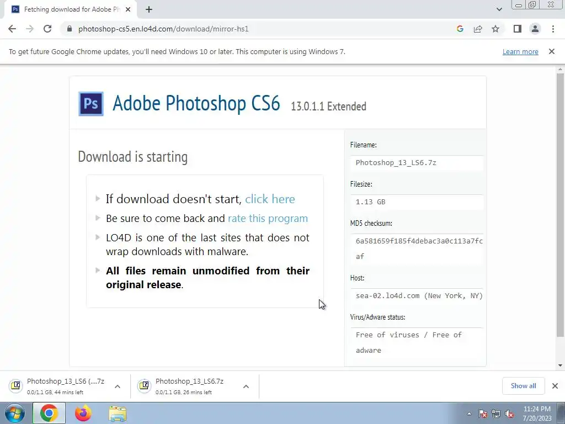Click the 'rate this program' link
Viewport: 565px width, 424px height.
[268, 219]
